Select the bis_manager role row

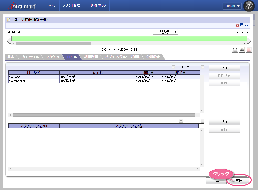[x=104, y=81]
